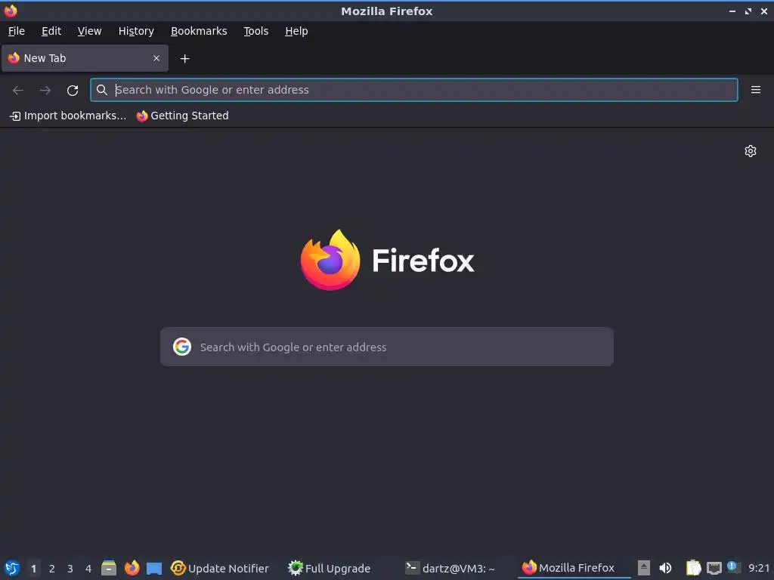The width and height of the screenshot is (774, 580).
Task: Open the File menu
Action: coord(17,31)
